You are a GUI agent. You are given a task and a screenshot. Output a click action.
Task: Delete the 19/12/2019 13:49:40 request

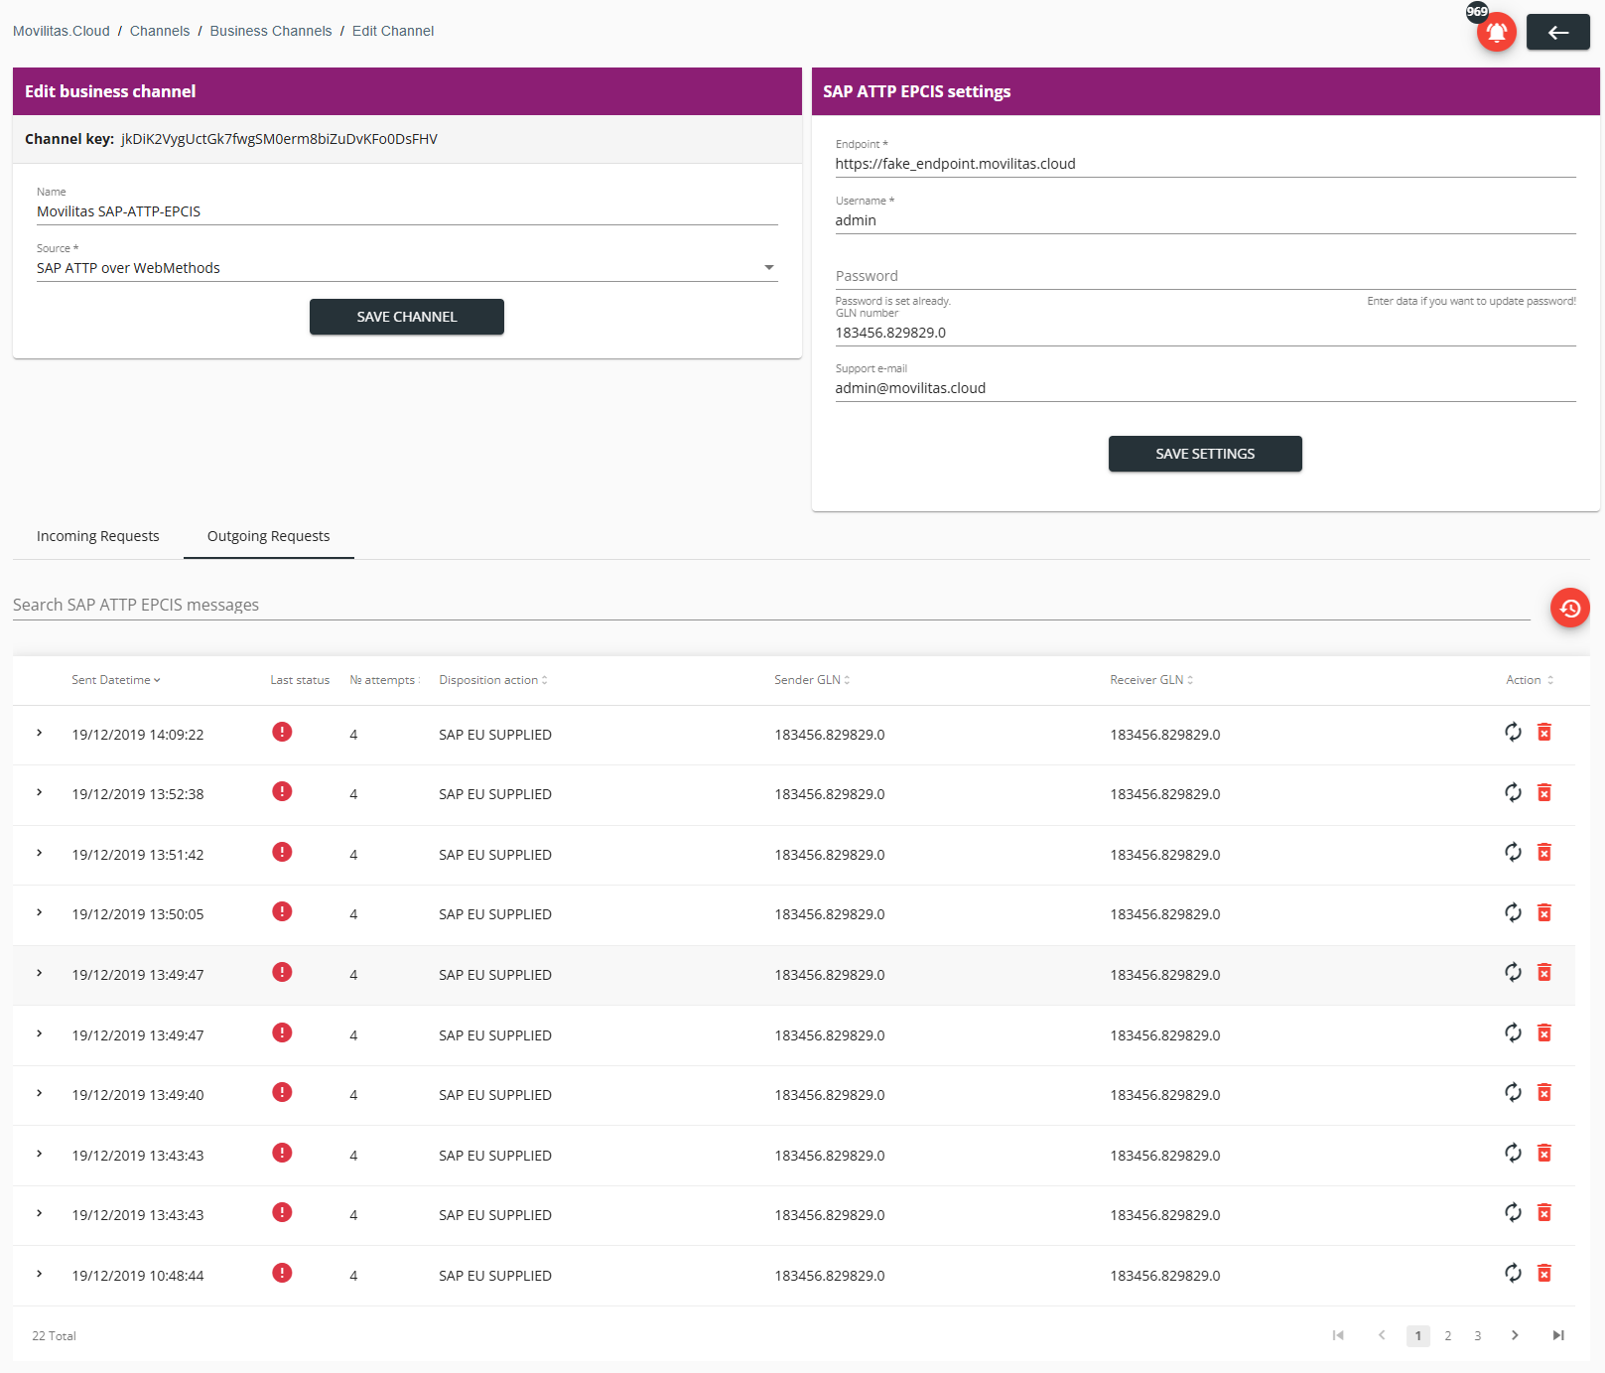(1544, 1093)
